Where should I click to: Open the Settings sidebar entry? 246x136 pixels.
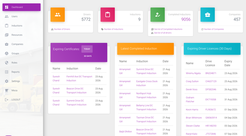click(x=21, y=81)
